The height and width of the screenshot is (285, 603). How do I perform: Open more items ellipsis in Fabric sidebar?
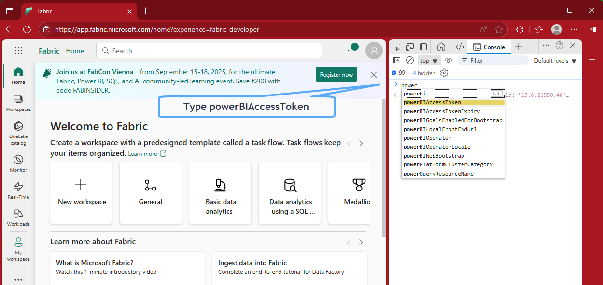click(18, 279)
